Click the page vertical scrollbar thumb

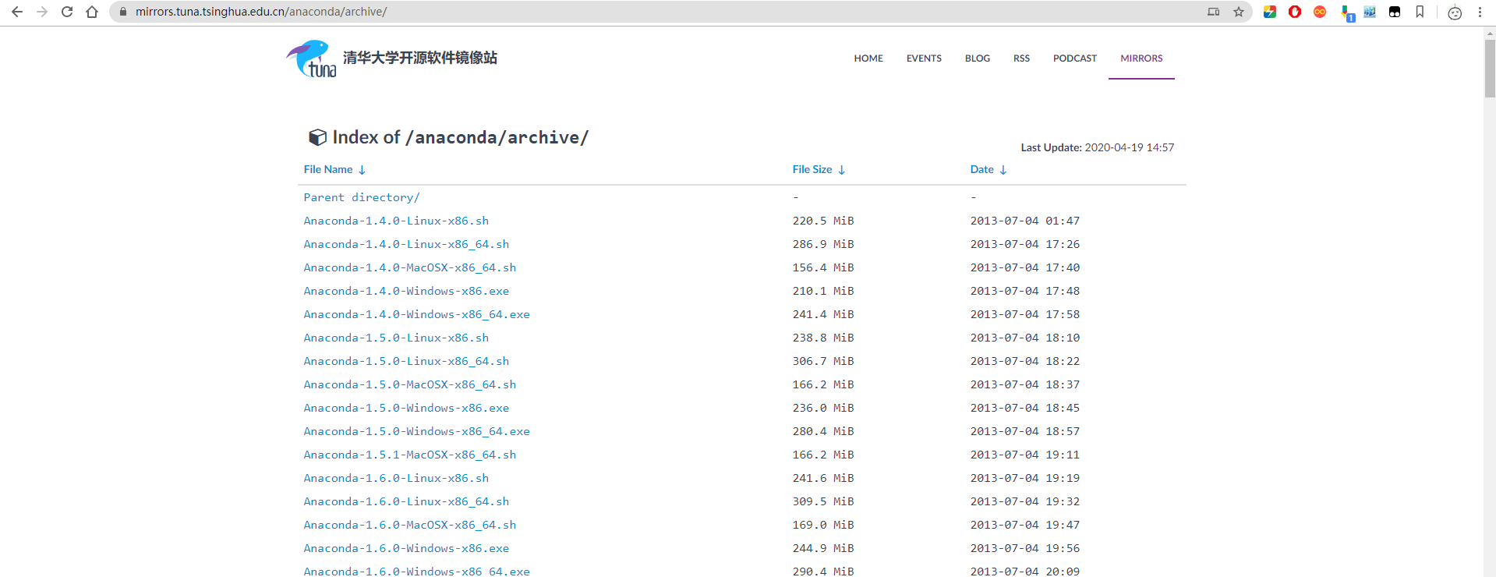[1490, 69]
